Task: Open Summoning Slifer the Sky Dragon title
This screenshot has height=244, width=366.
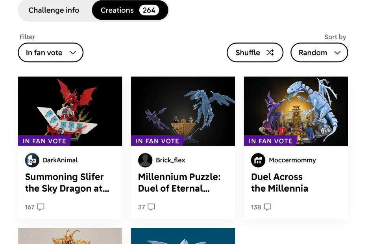Action: click(x=67, y=183)
